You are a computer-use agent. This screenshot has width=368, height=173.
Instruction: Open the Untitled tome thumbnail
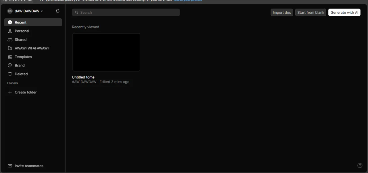[106, 52]
